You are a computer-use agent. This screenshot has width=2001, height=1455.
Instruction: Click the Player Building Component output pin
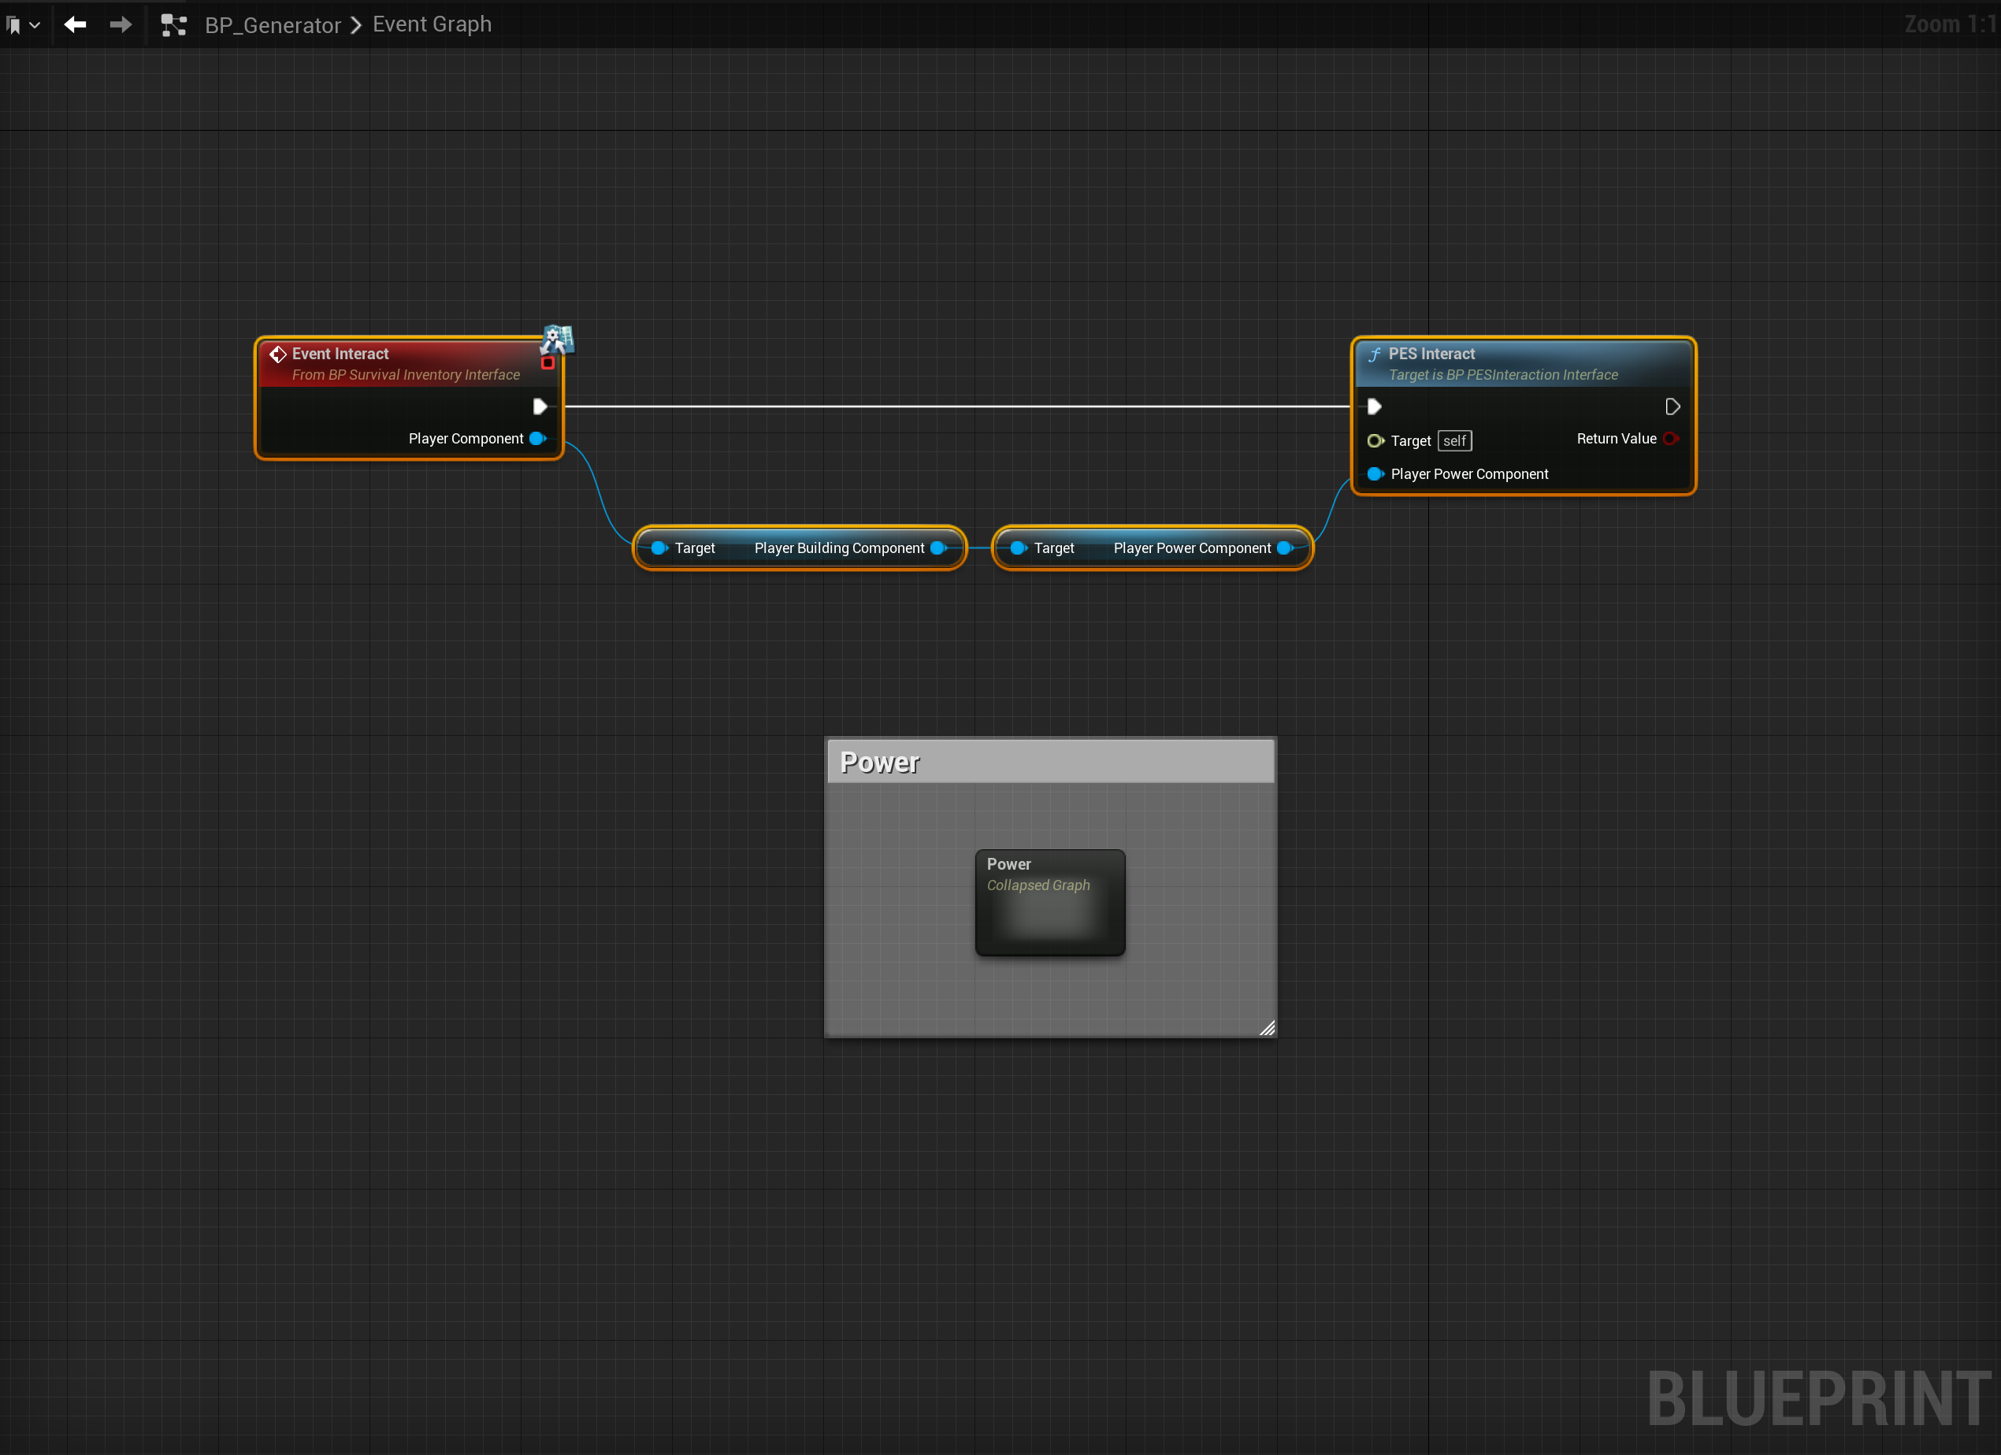[x=937, y=548]
